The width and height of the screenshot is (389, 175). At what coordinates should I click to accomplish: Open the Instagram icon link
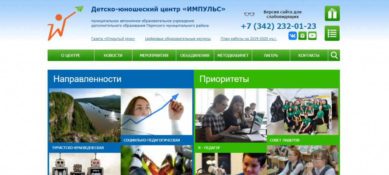pos(302,36)
